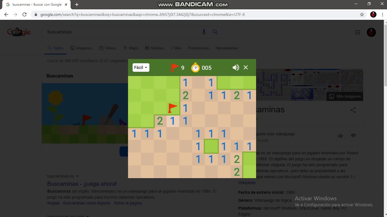Open the Google account avatar

click(371, 32)
